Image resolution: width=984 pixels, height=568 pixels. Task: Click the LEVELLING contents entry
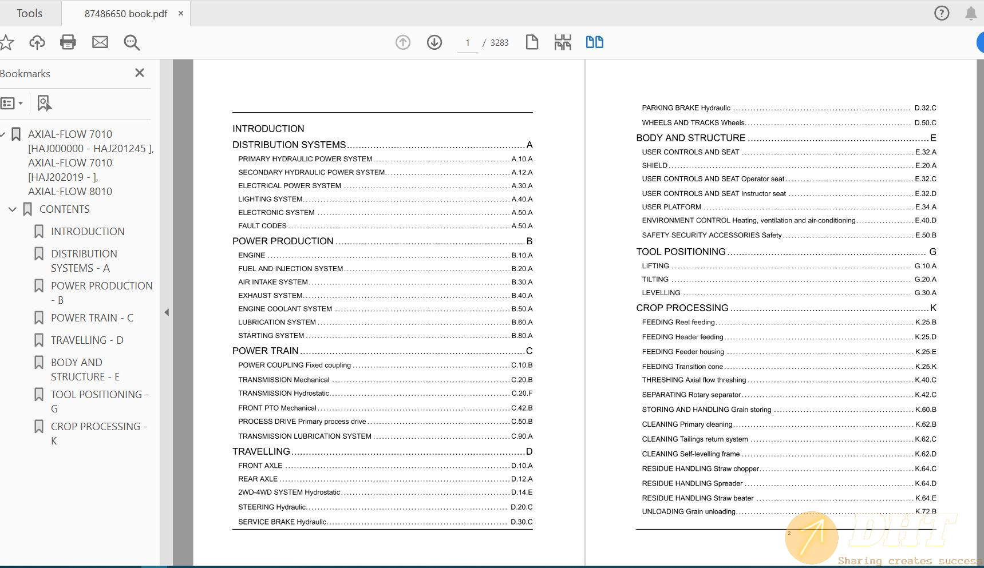point(789,293)
